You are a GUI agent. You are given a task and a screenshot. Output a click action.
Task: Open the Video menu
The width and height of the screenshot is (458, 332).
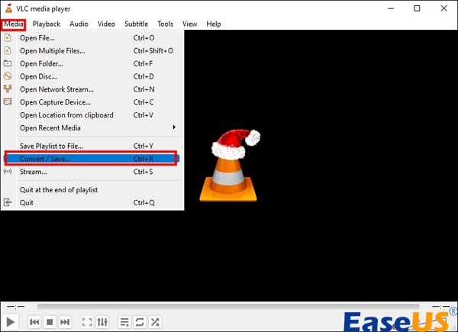click(x=106, y=24)
